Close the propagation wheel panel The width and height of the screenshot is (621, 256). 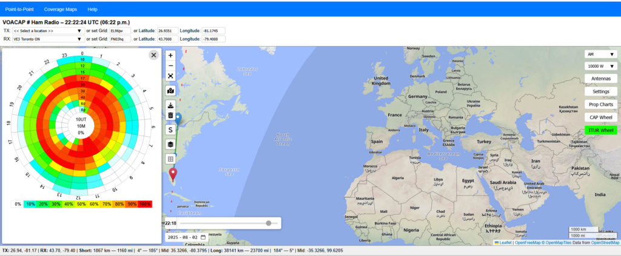coord(153,55)
